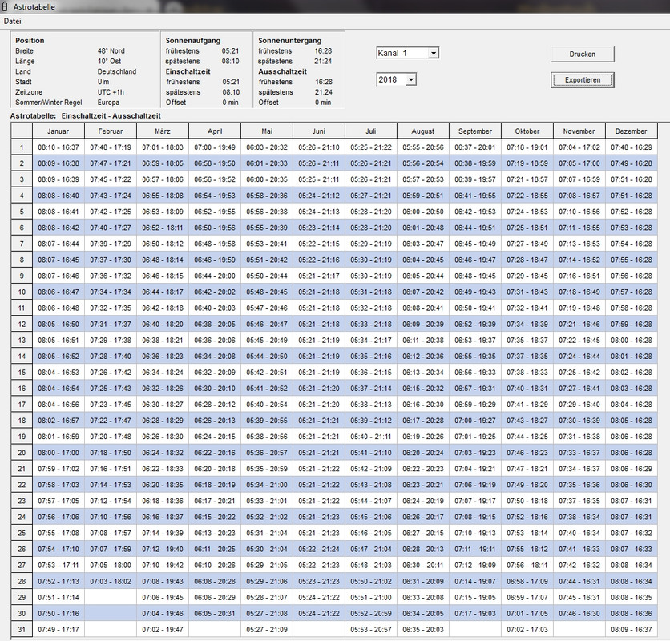Click cell 08:09 - 16:37 in Dezember
Screen dimensions: 670x641
[632, 630]
